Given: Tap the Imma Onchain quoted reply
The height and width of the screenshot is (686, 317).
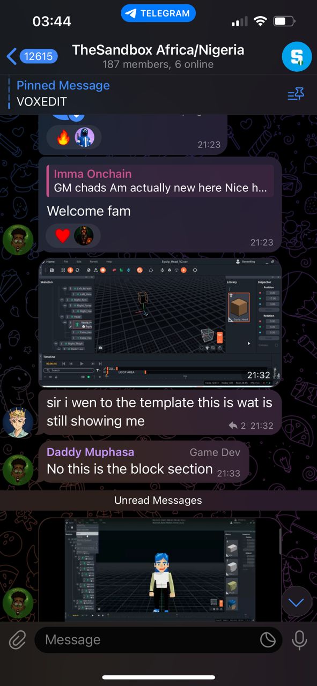Looking at the screenshot, I should [161, 181].
